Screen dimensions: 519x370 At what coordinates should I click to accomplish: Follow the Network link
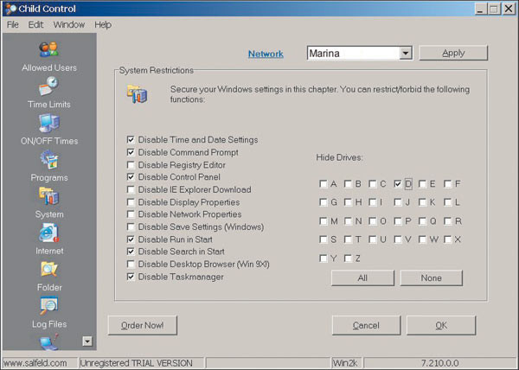click(266, 54)
